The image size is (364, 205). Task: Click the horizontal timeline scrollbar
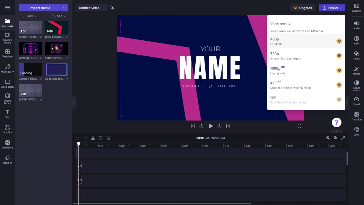[x=162, y=203]
